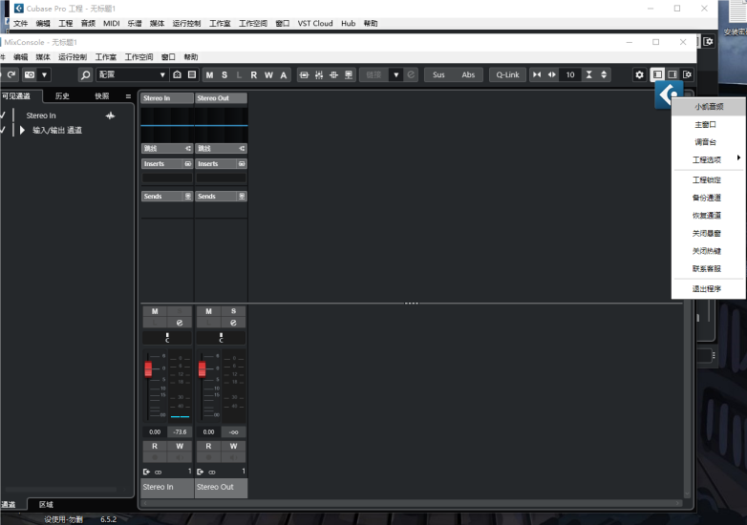
Task: Click the snapshot camera icon in toolbar
Action: pyautogui.click(x=30, y=74)
